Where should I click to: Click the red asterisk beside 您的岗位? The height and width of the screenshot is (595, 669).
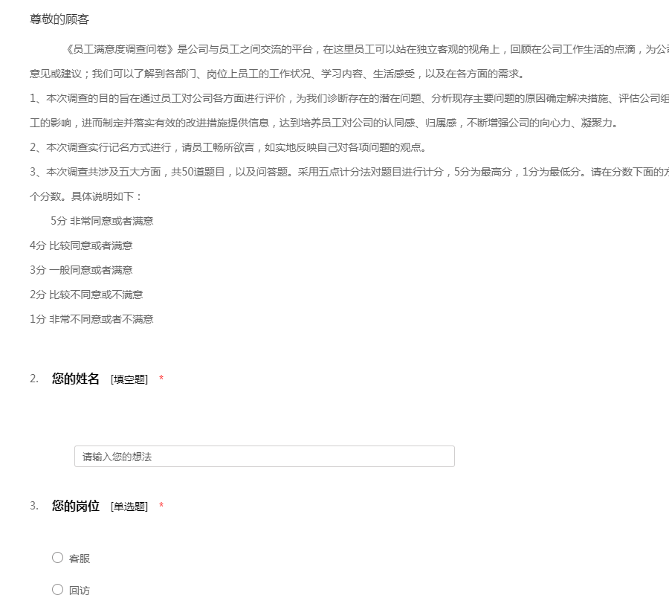tap(161, 507)
